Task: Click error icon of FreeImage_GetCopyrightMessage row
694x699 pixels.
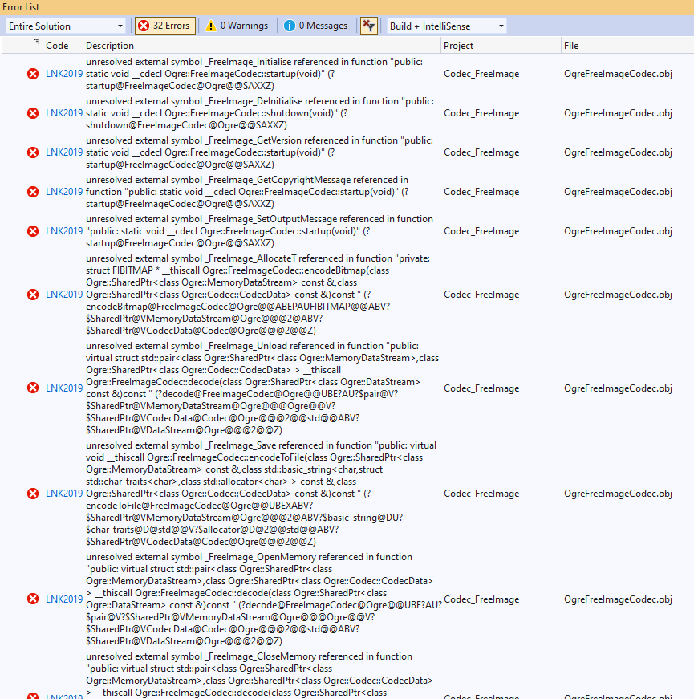Action: tap(33, 192)
